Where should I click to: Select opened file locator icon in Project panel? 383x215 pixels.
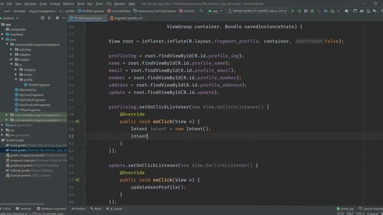click(42, 18)
